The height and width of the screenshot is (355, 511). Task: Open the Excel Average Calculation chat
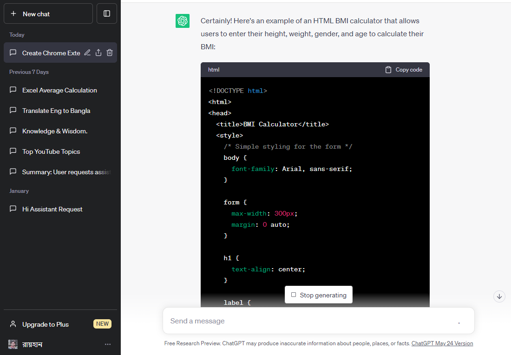tap(59, 90)
